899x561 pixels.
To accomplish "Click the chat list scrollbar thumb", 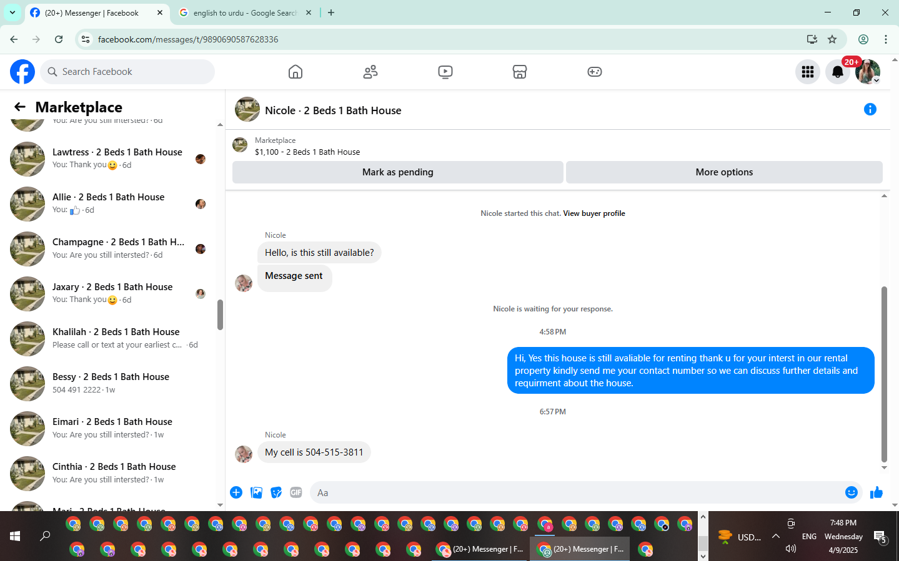I will tap(220, 315).
